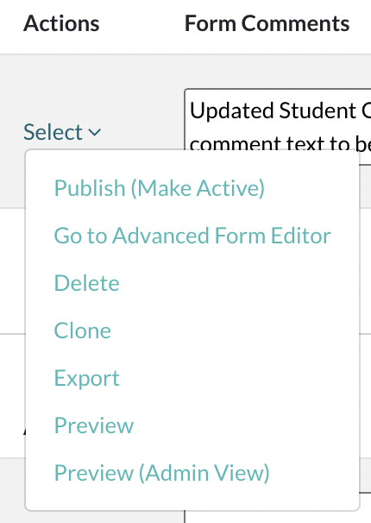Image resolution: width=371 pixels, height=523 pixels.
Task: Select the Delete action
Action: point(86,283)
